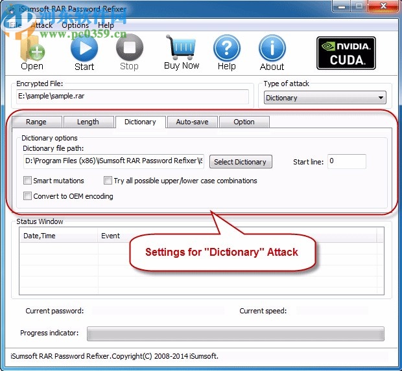The image size is (402, 371).
Task: Minimize the application window
Action: point(341,6)
